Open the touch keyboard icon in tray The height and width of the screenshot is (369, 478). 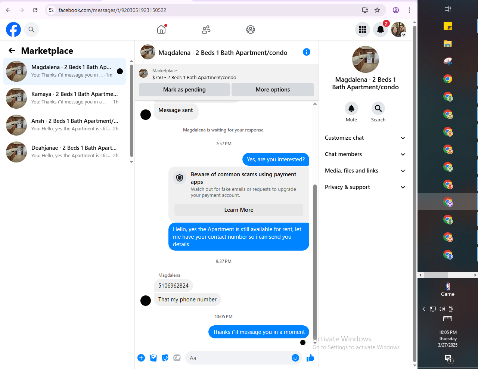click(x=447, y=319)
